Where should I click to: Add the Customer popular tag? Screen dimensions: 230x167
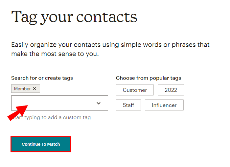[135, 90]
